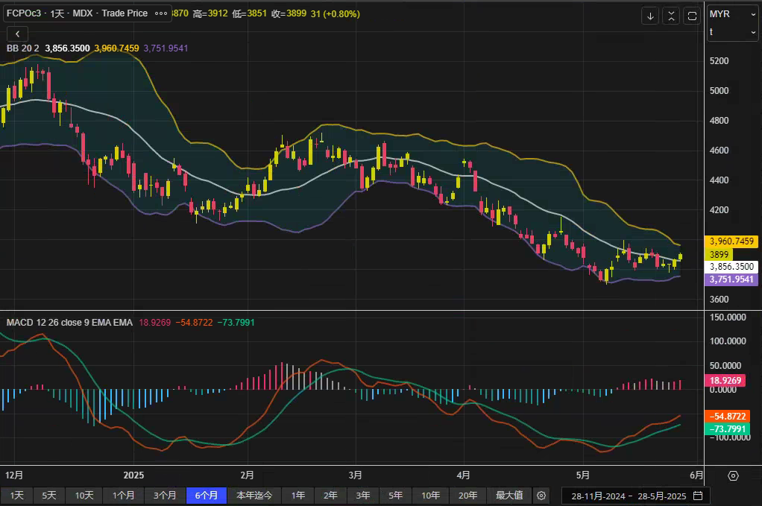The image size is (762, 506).
Task: Click the yellow 3,960.7459 price axis tag
Action: [731, 241]
